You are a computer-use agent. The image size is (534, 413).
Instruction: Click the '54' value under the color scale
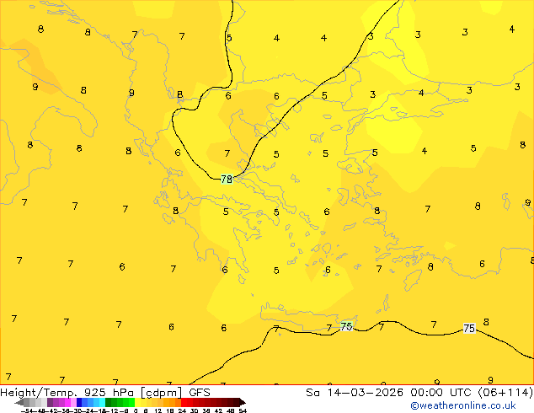pyautogui.click(x=243, y=410)
